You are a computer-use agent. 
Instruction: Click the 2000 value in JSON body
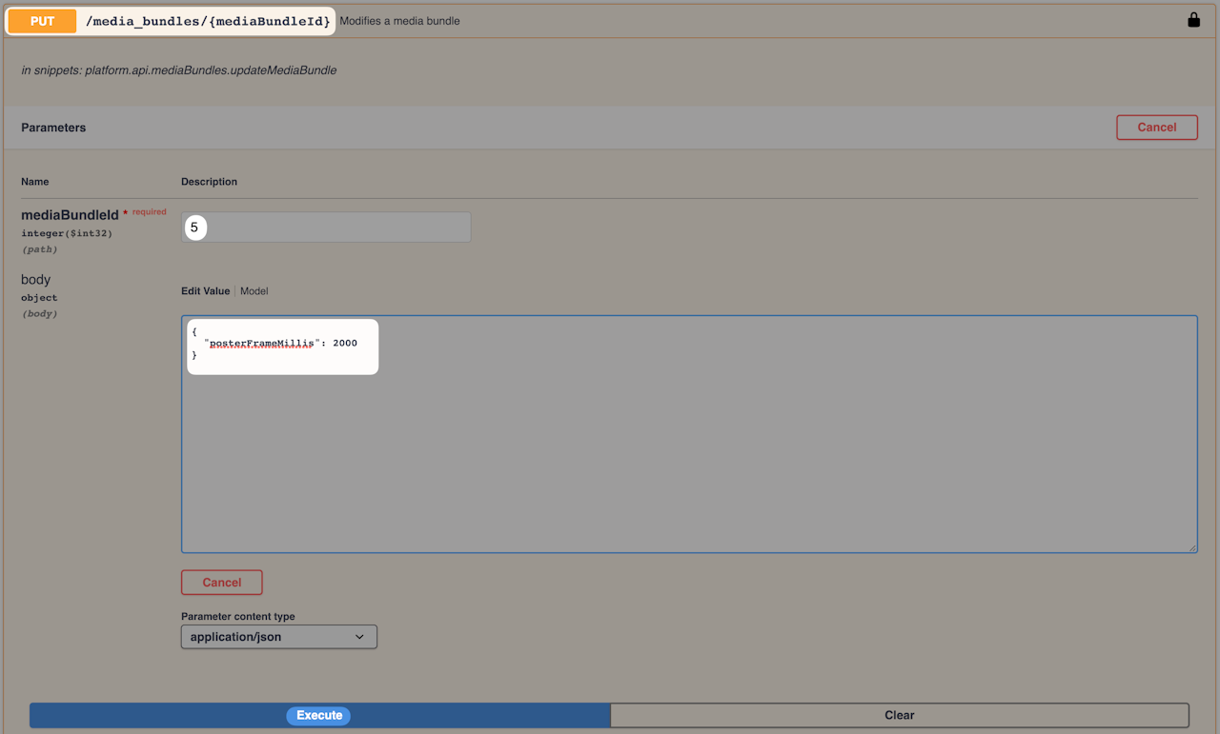coord(345,343)
